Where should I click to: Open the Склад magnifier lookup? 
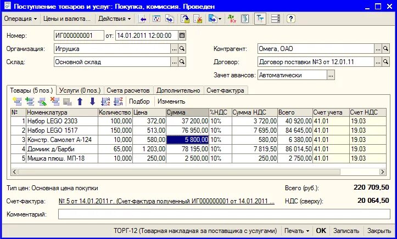[x=182, y=62]
